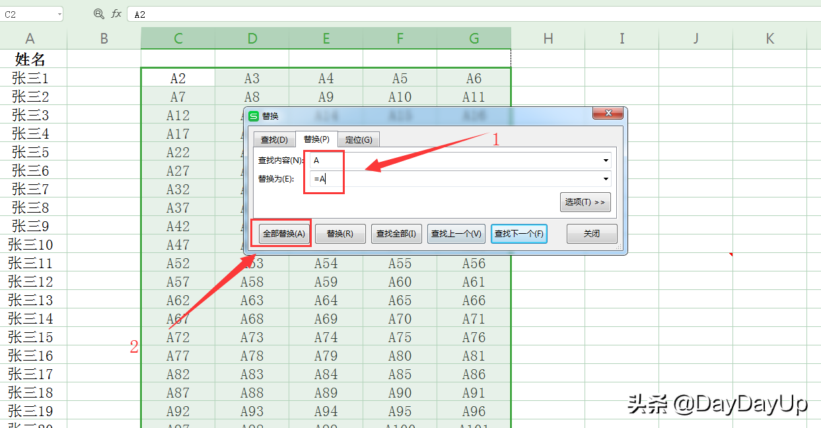Click cell containing A10

pyautogui.click(x=400, y=96)
